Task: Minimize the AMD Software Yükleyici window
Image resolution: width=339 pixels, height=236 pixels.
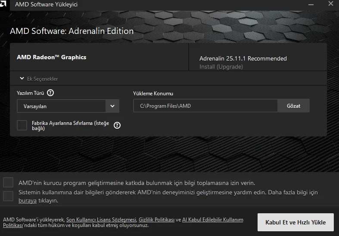Action: pos(311,4)
